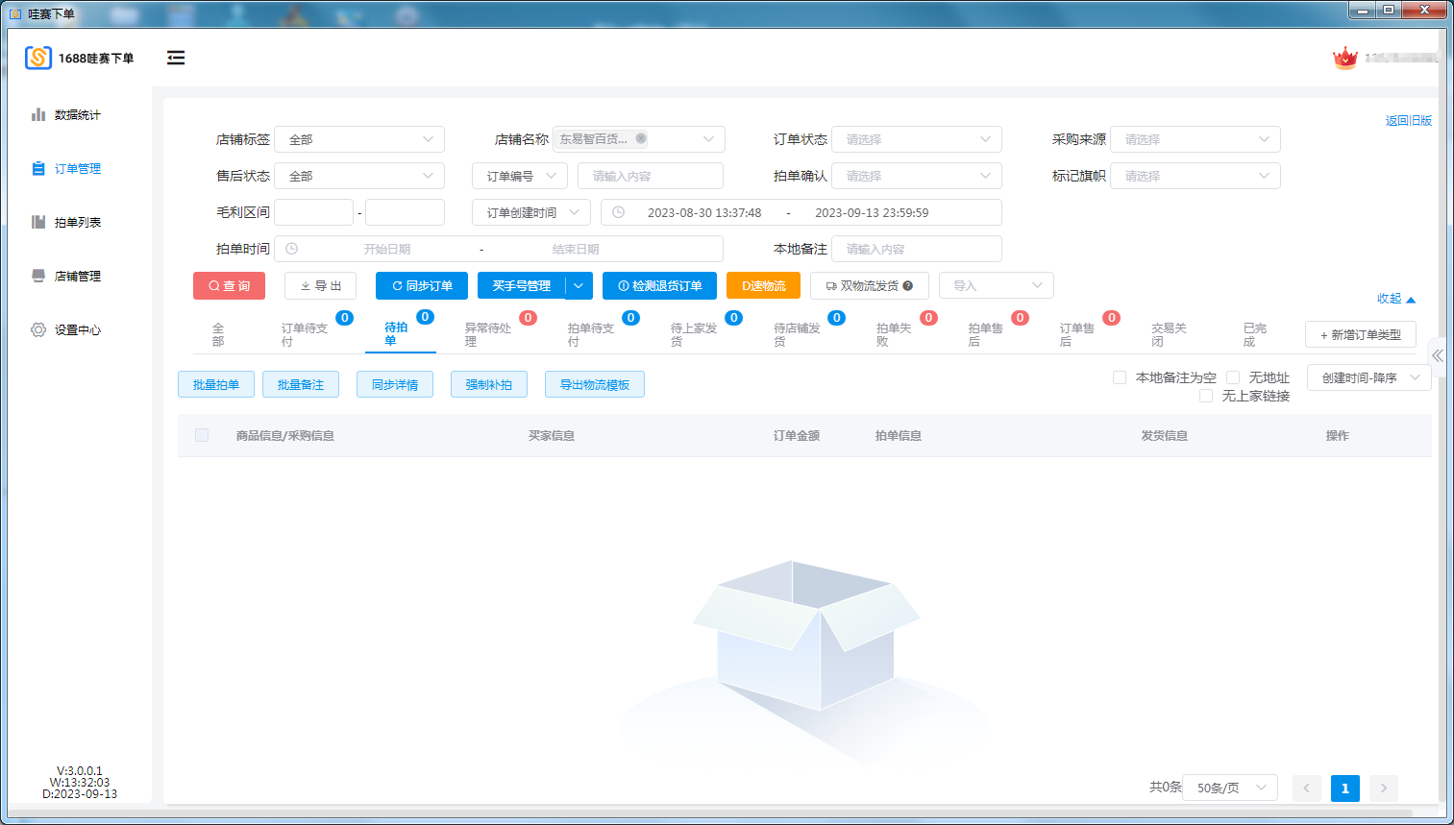Click the 强制补拍 button
The height and width of the screenshot is (825, 1454).
tap(489, 384)
